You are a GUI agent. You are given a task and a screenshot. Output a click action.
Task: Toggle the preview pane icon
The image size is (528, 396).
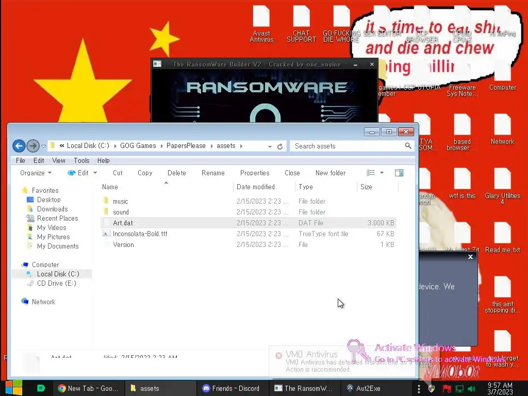coord(399,173)
